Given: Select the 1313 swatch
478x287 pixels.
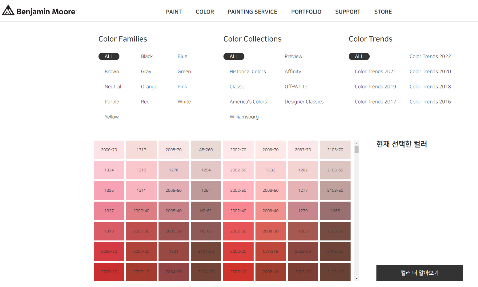Looking at the screenshot, I should [109, 231].
